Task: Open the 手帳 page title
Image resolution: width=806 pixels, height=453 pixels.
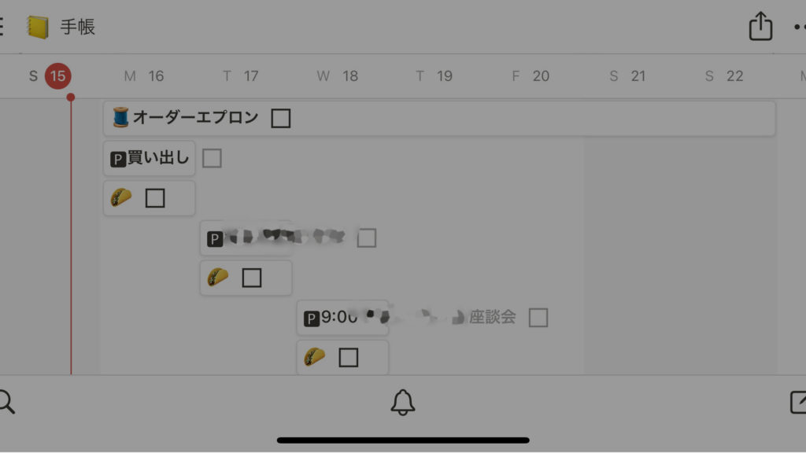Action: tap(78, 27)
